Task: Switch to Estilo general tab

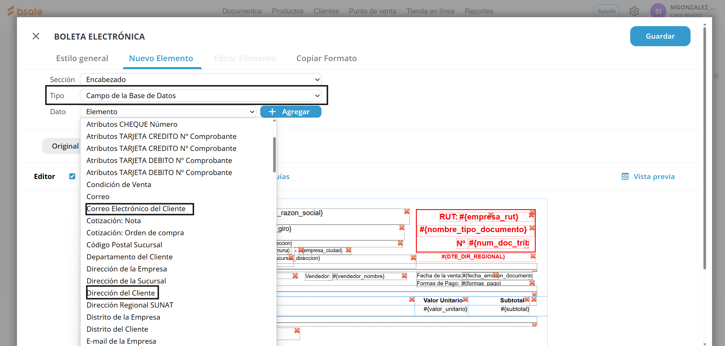Action: pyautogui.click(x=82, y=58)
